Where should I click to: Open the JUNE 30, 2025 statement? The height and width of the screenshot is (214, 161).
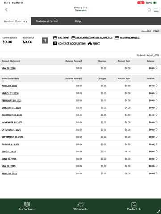coord(9,159)
